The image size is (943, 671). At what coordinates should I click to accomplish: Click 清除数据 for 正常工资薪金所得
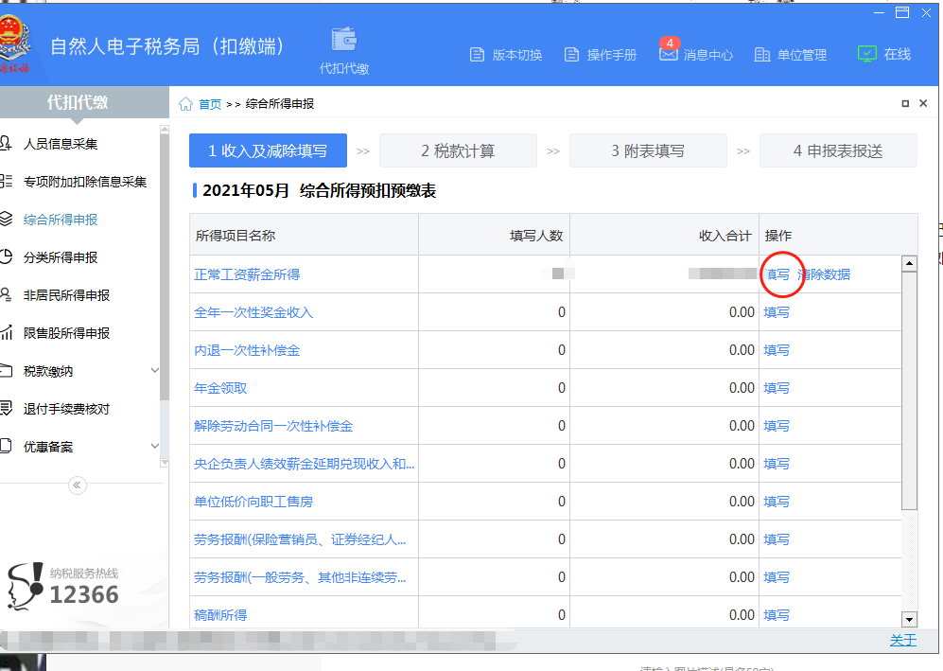point(823,274)
